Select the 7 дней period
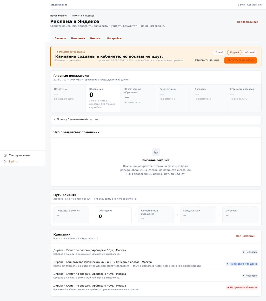 click(x=219, y=53)
